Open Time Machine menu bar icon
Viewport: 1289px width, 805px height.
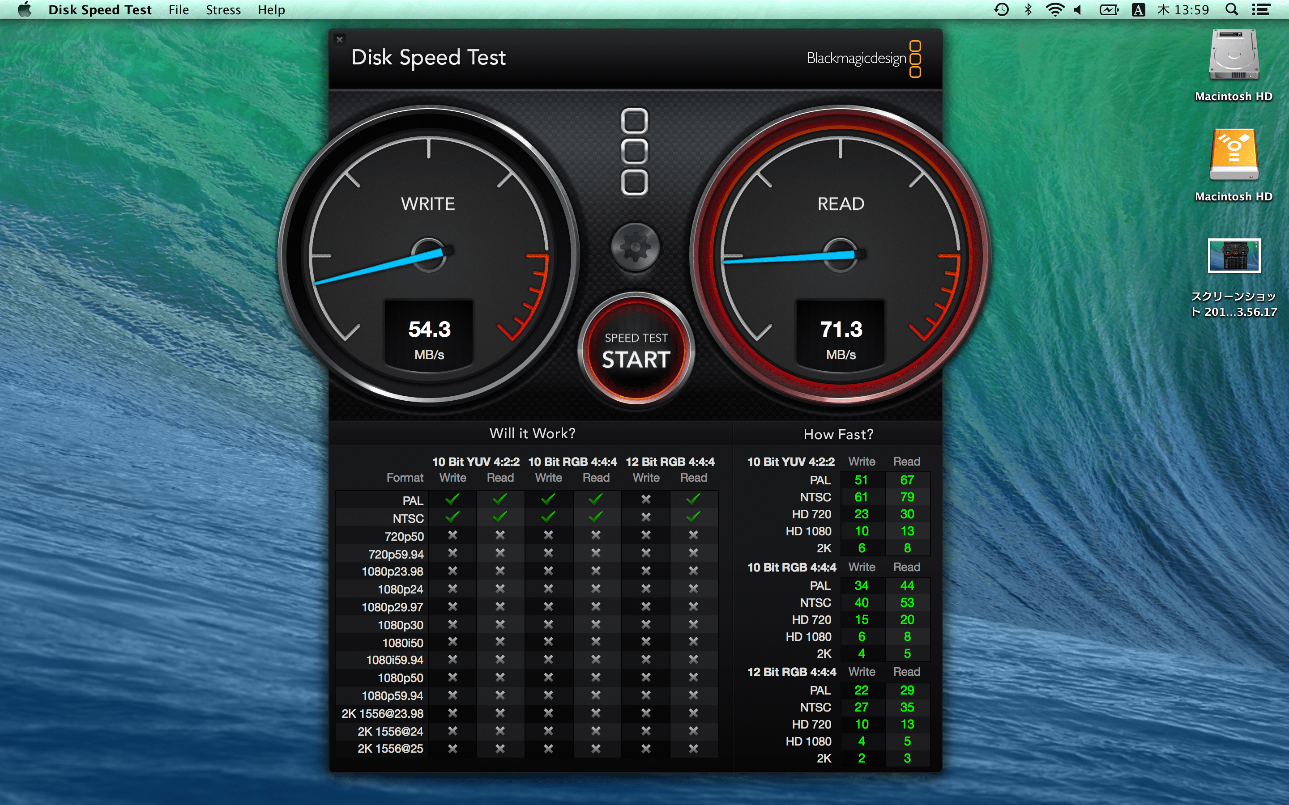click(1001, 9)
